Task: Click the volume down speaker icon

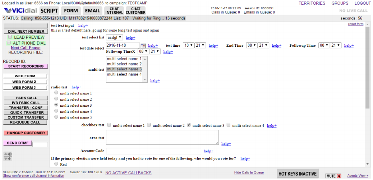Action: [8, 159]
